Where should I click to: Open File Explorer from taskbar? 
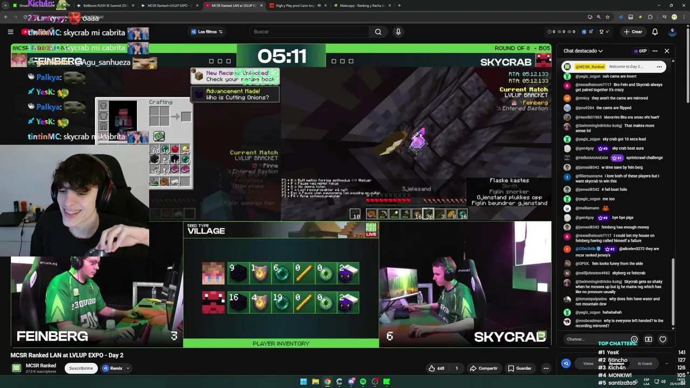pos(315,382)
